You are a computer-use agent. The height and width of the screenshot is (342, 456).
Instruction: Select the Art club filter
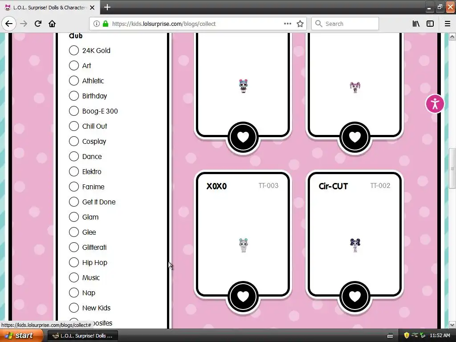(x=74, y=65)
